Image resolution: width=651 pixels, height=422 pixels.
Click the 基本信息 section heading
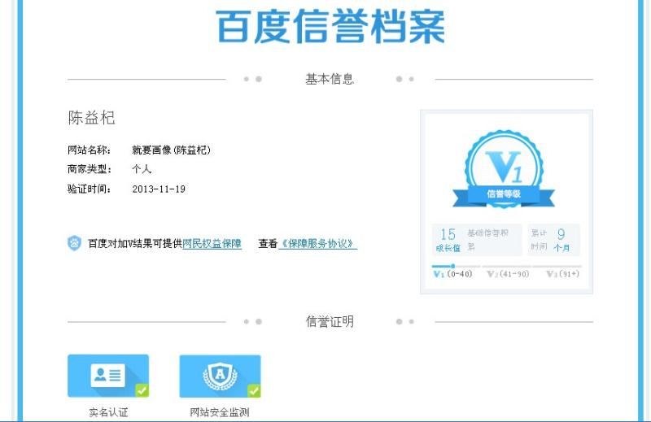pyautogui.click(x=330, y=79)
